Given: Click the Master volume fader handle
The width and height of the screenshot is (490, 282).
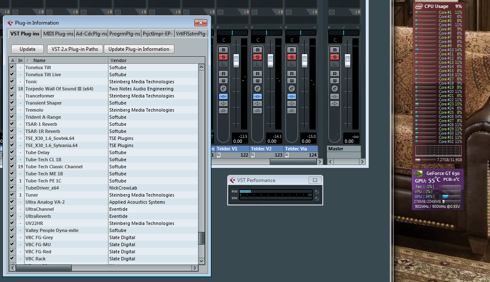Looking at the screenshot, I should [347, 60].
